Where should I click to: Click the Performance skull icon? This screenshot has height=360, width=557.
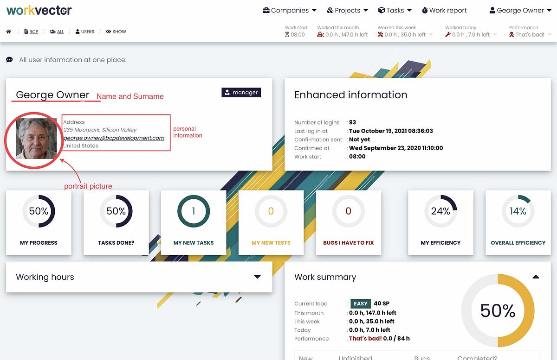(x=512, y=35)
